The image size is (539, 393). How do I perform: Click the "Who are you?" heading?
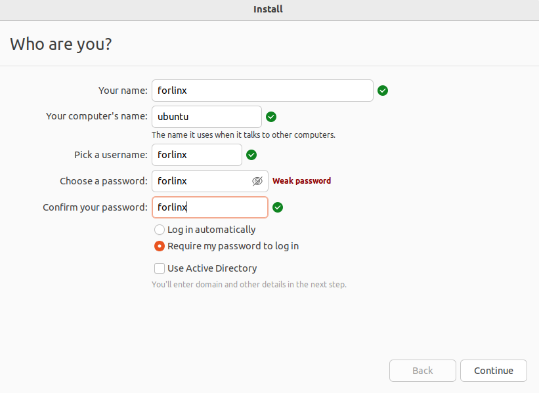(x=61, y=45)
